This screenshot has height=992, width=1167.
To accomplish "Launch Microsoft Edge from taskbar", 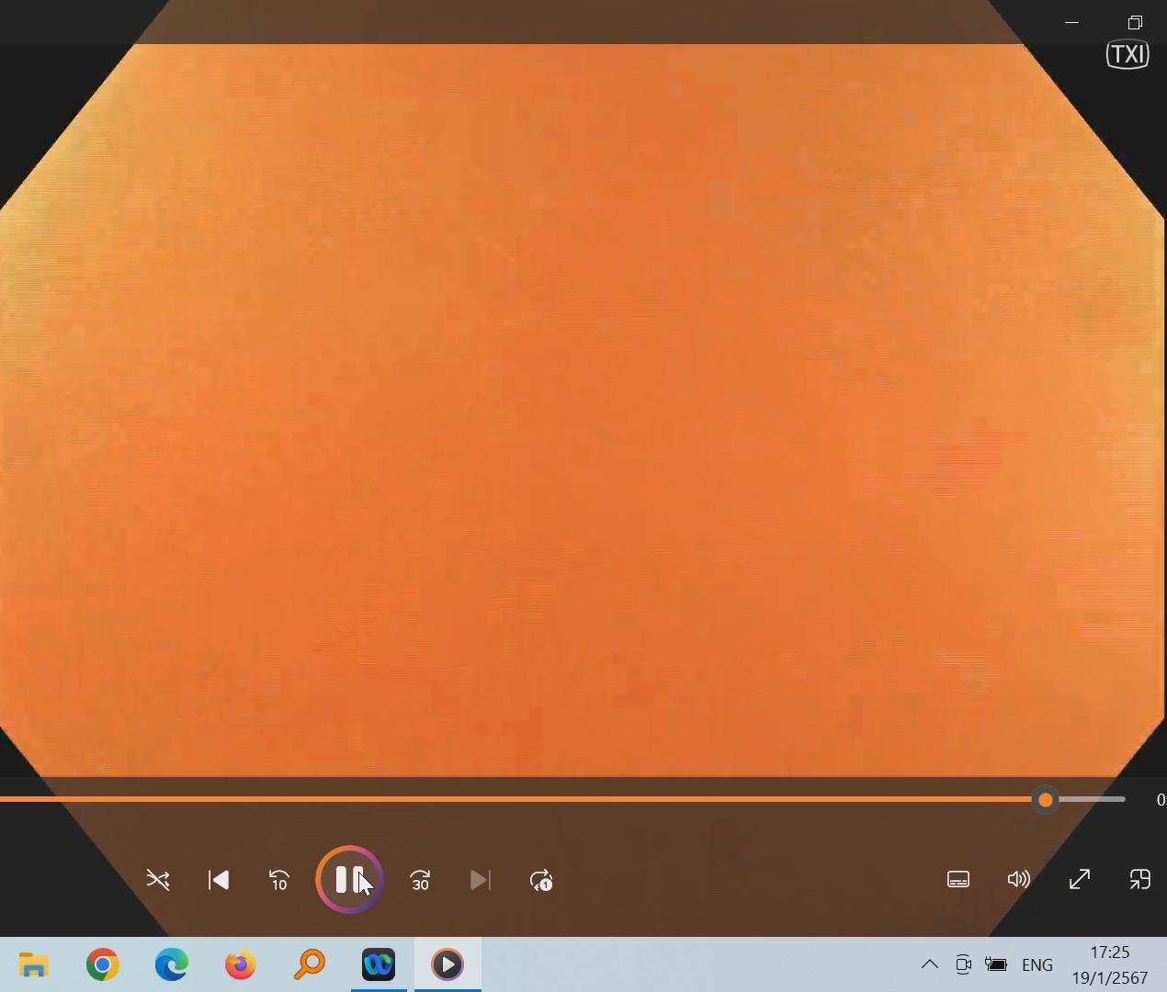I will pos(172,964).
